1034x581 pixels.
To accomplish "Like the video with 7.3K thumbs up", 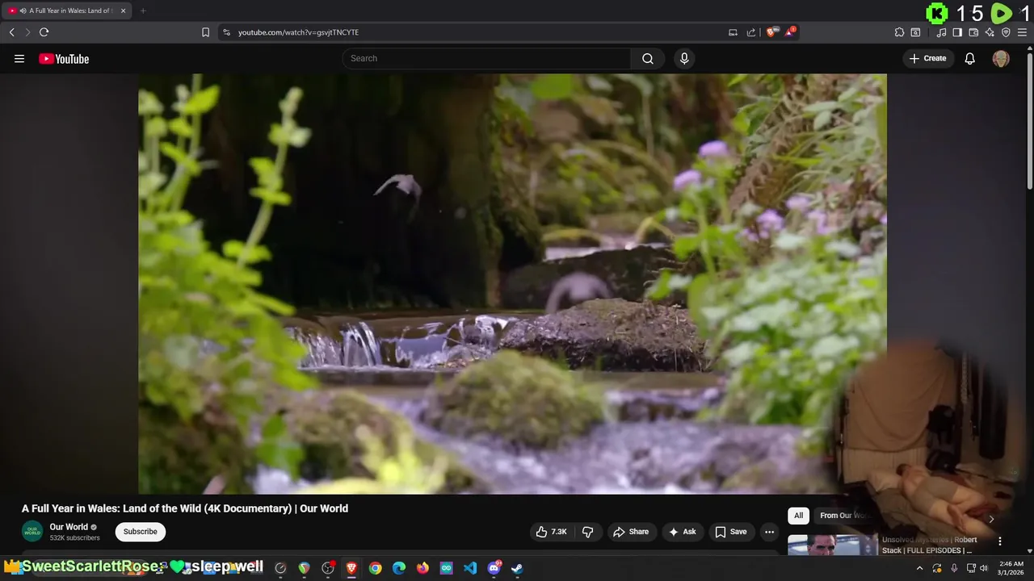I will (551, 532).
